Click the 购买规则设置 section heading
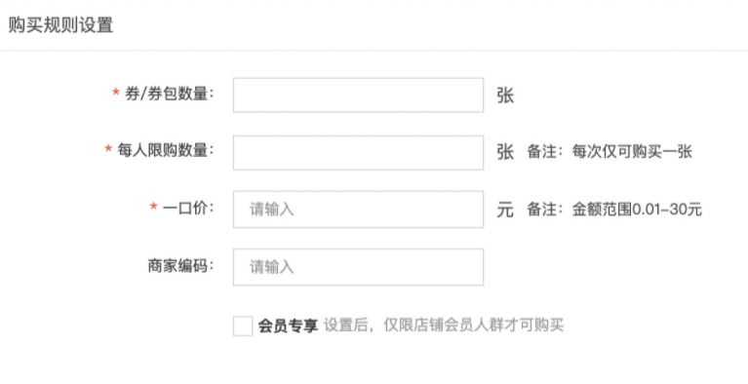 point(60,24)
